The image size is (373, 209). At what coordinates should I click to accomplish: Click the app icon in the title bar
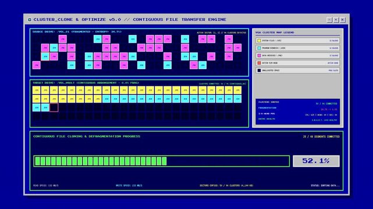pyautogui.click(x=30, y=20)
